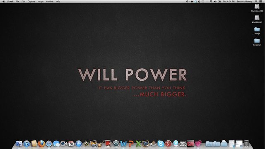Open the Macintosh HD drive
The width and height of the screenshot is (265, 149).
pos(257,8)
